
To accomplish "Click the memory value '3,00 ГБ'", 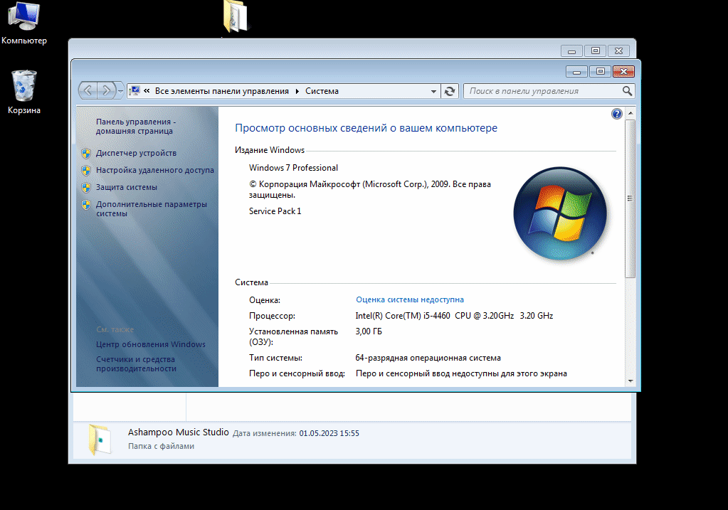I will [369, 331].
